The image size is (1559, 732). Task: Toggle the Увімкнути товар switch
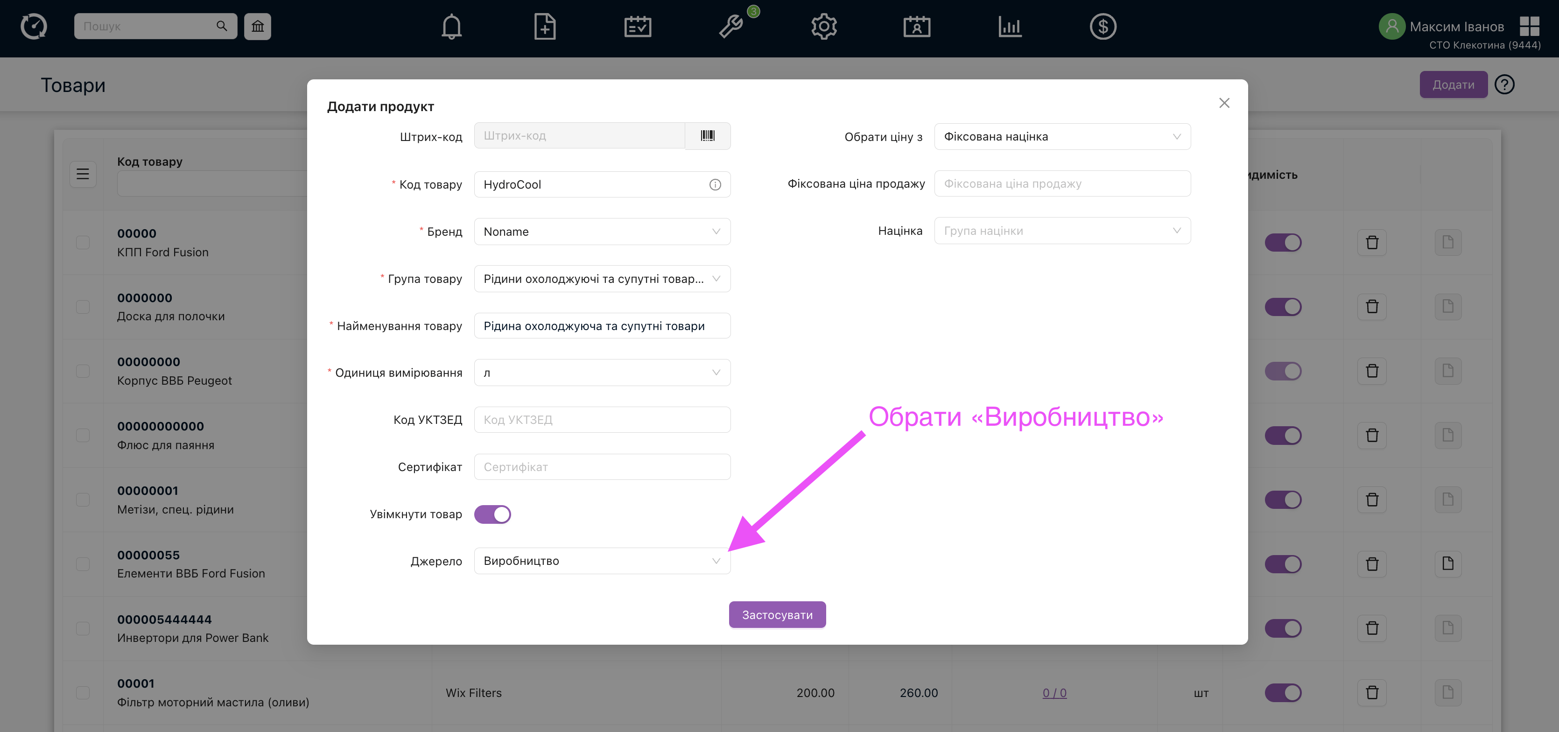coord(492,514)
